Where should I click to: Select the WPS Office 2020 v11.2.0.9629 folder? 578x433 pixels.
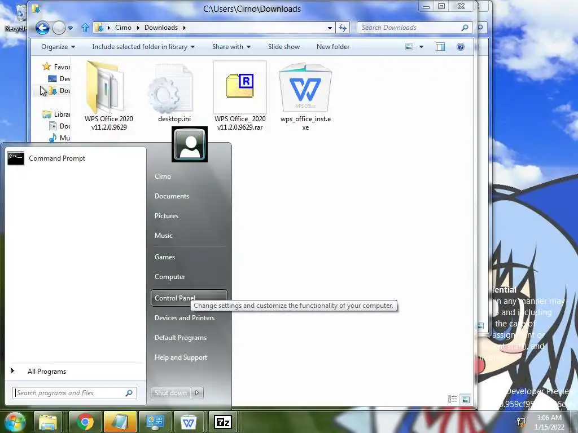pos(109,96)
